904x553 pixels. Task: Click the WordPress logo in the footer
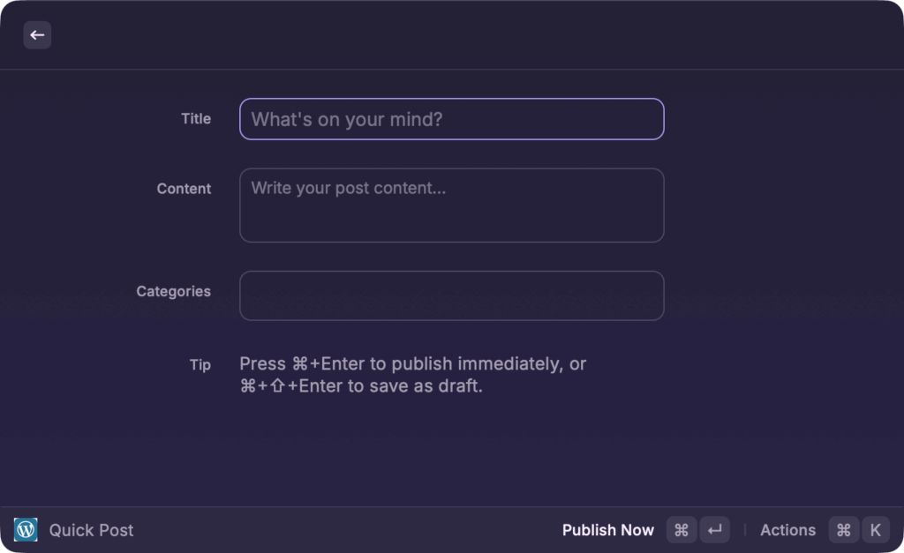pos(26,529)
